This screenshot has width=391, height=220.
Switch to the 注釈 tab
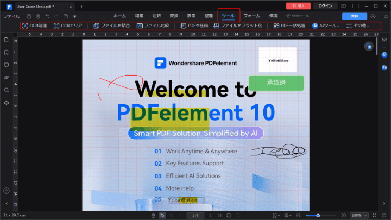click(156, 16)
